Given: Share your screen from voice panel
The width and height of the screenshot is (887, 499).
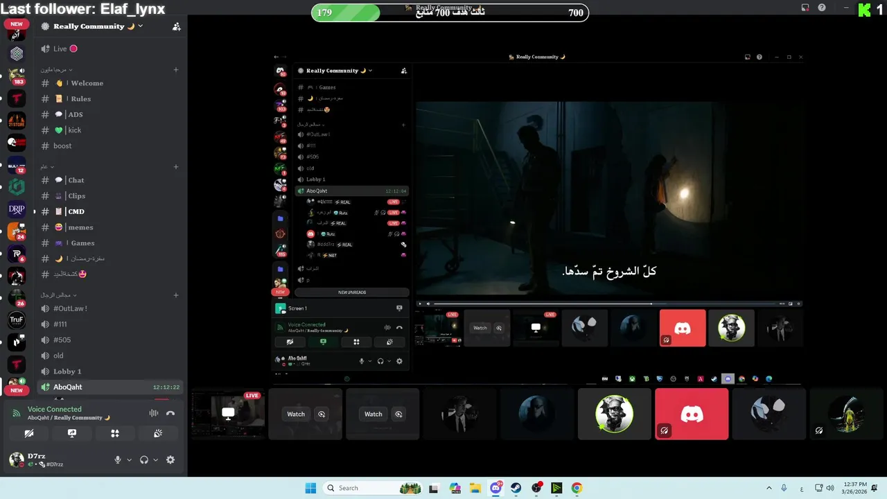Looking at the screenshot, I should (72, 433).
